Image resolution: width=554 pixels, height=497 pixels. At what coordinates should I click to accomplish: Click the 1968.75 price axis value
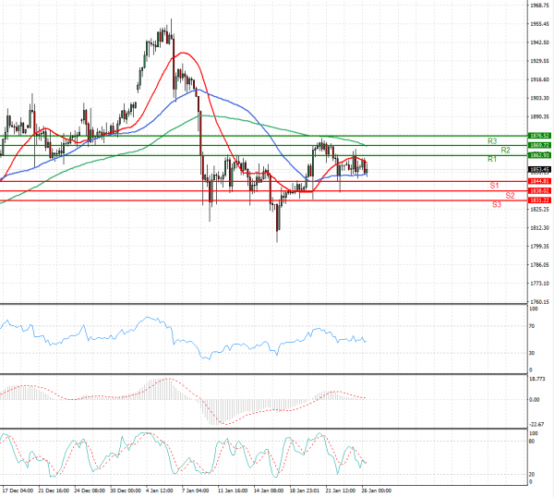[539, 6]
